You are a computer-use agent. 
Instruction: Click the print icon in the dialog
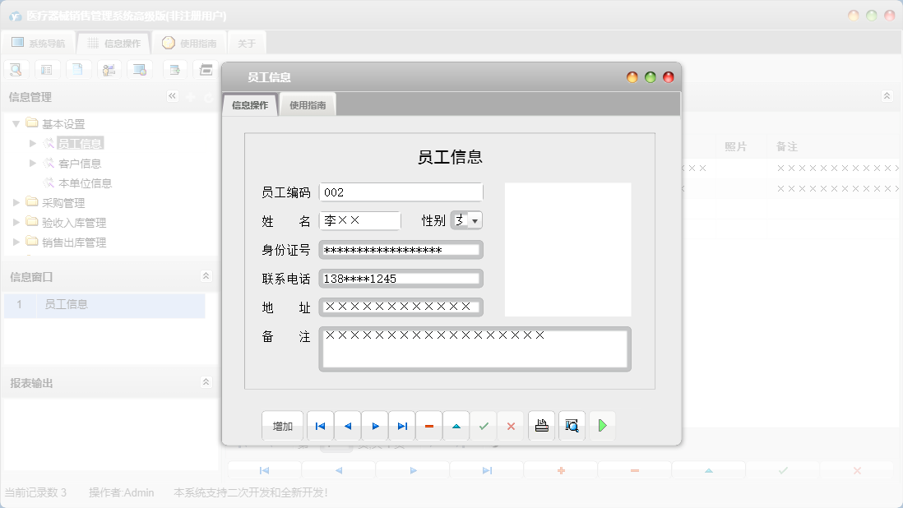[541, 425]
